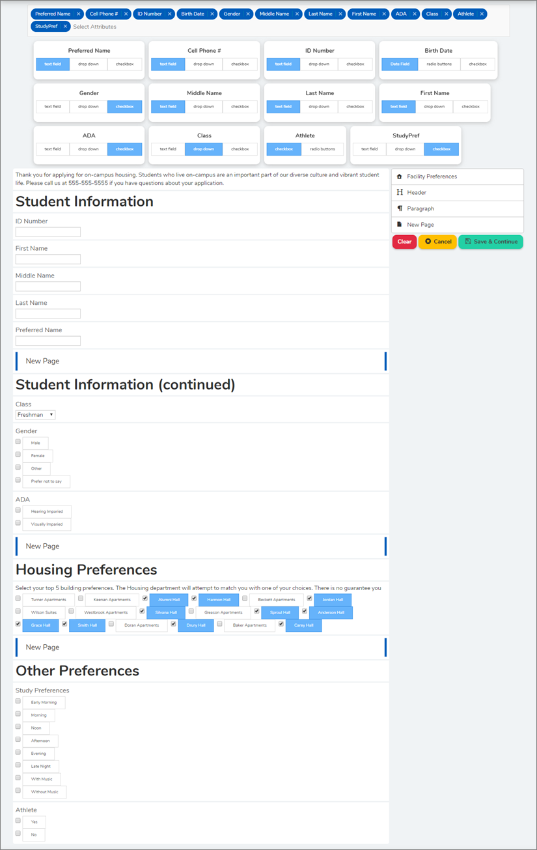Viewport: 537px width, 850px height.
Task: Open the Class dropdown showing Freshman
Action: [35, 415]
